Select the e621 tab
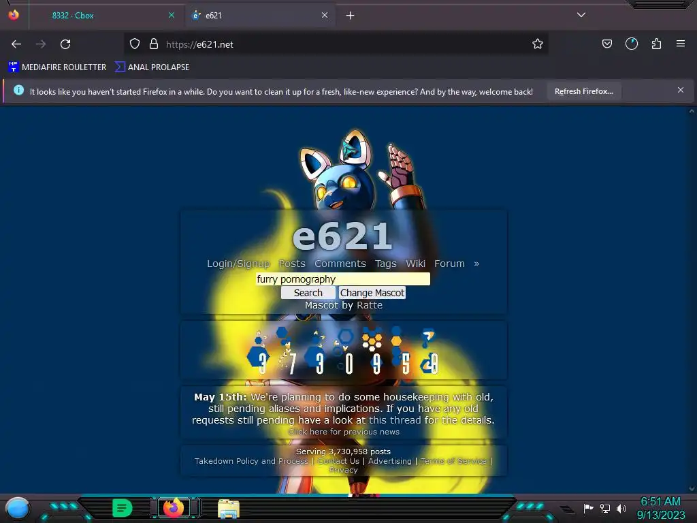 260,16
